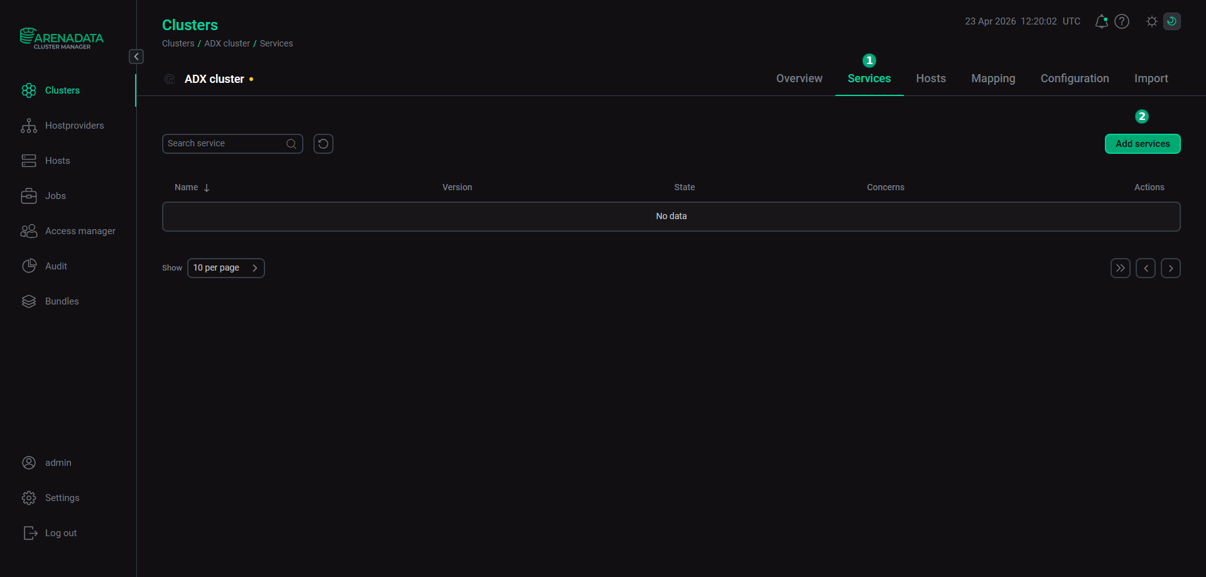Click the Services breadcrumb
The width and height of the screenshot is (1206, 577).
(x=276, y=43)
